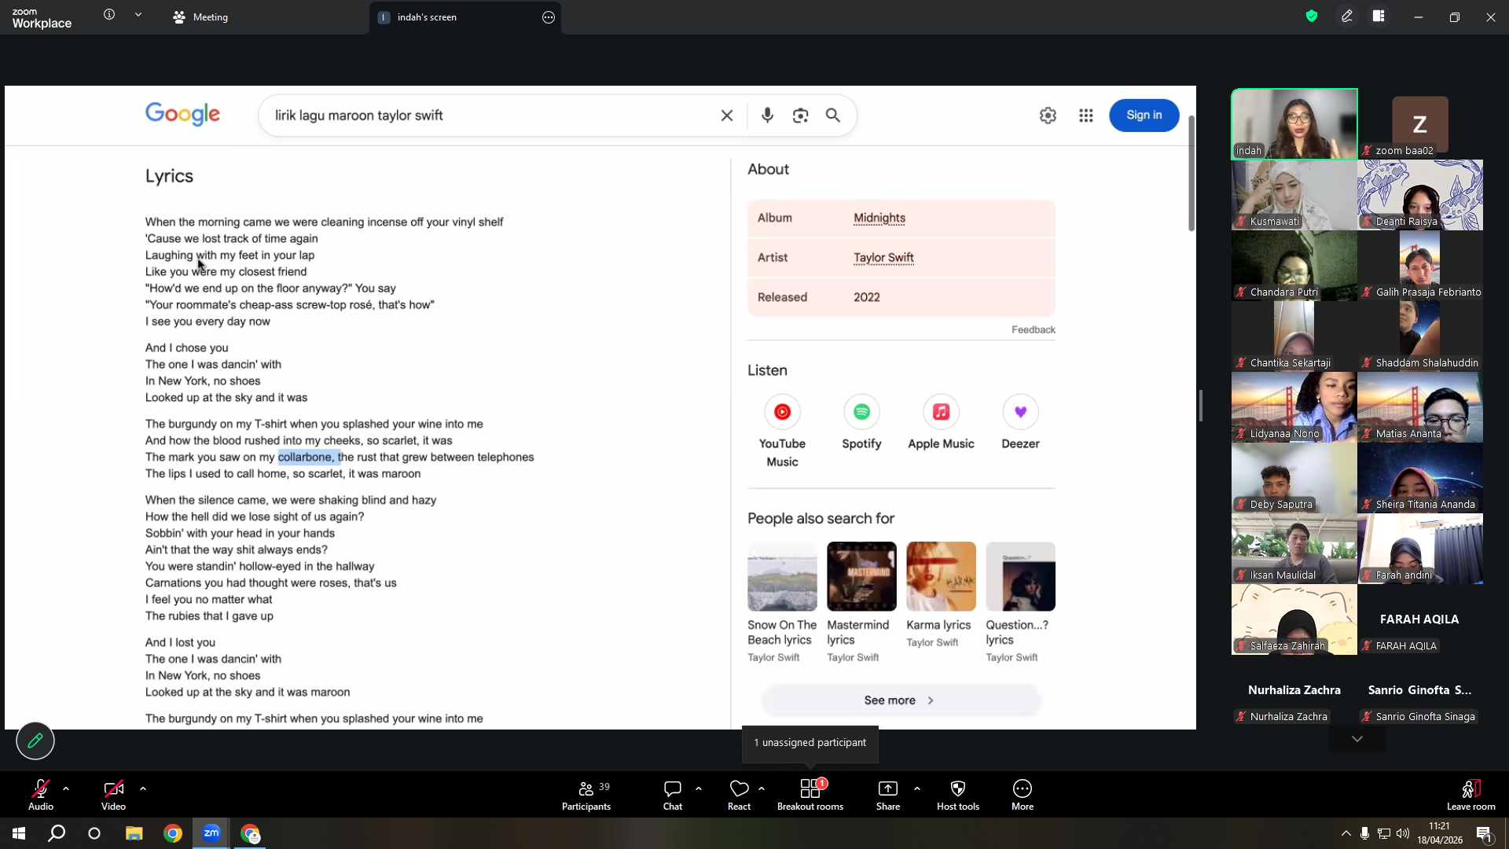Open the Midnights album link
Screen dimensions: 1509x849
coord(879,218)
